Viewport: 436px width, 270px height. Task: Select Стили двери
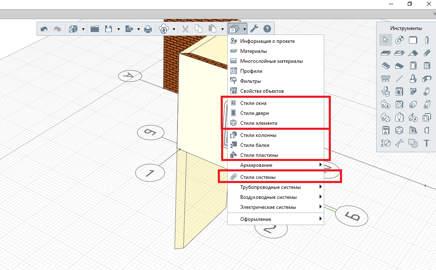coord(276,113)
